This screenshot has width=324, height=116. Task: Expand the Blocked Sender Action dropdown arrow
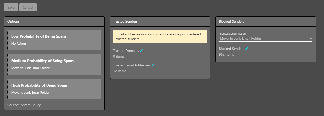[311, 39]
